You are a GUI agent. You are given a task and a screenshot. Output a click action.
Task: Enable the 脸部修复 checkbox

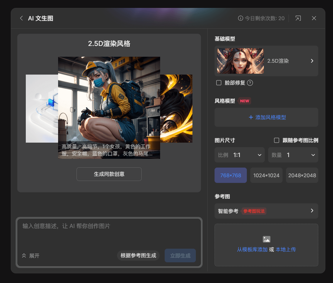(x=219, y=83)
